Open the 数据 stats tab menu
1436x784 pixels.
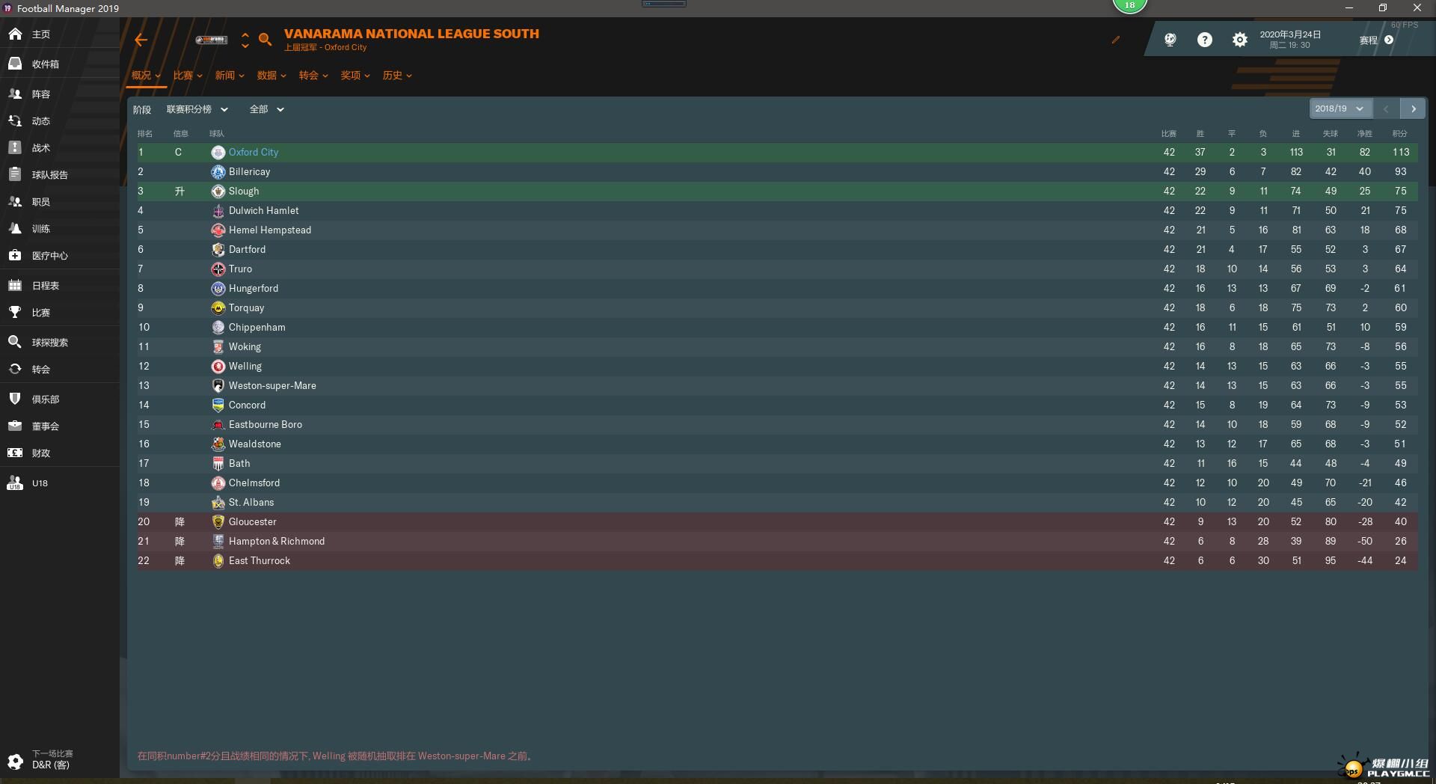point(271,76)
